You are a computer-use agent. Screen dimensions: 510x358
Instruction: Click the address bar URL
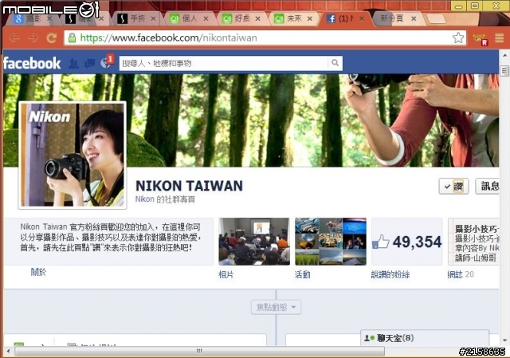(168, 38)
